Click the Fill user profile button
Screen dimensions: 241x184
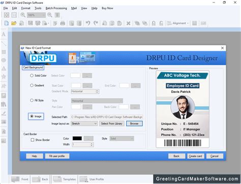click(57, 156)
